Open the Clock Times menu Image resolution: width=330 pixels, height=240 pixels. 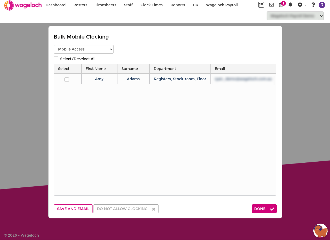(151, 5)
